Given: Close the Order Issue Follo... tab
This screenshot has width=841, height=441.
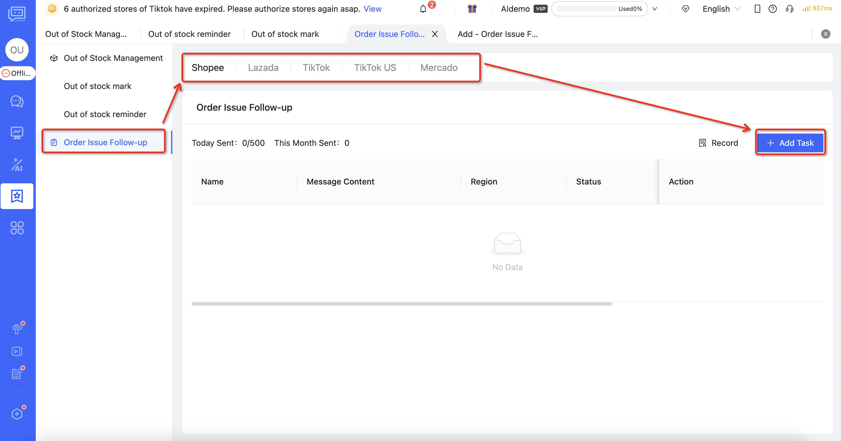Looking at the screenshot, I should 435,34.
